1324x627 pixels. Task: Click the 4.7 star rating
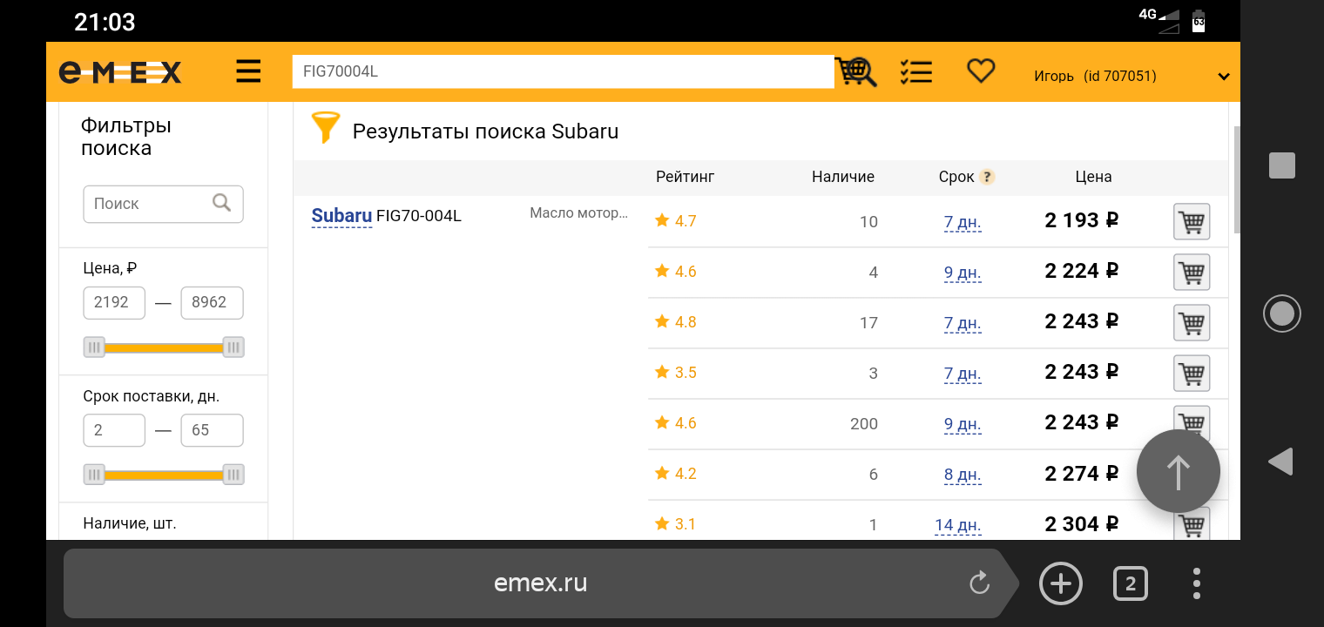[x=676, y=221]
